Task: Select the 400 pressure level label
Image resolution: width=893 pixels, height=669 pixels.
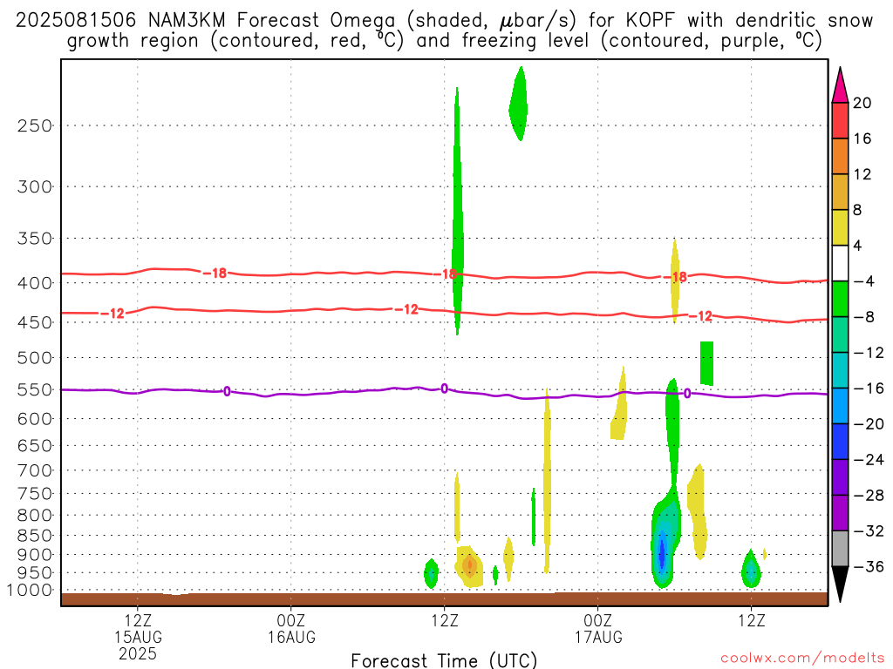Action: click(35, 283)
